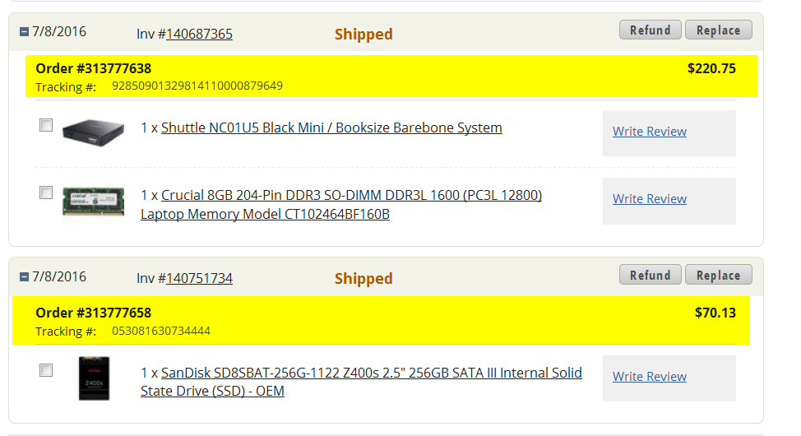801x436 pixels.
Task: Open the Crucial 8GB memory thumbnail
Action: pos(93,202)
